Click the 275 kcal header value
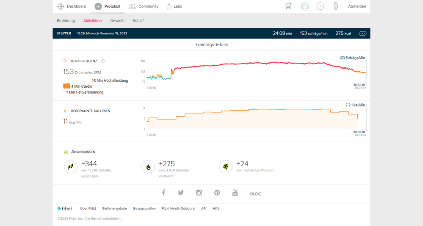The height and width of the screenshot is (226, 423). [x=343, y=33]
